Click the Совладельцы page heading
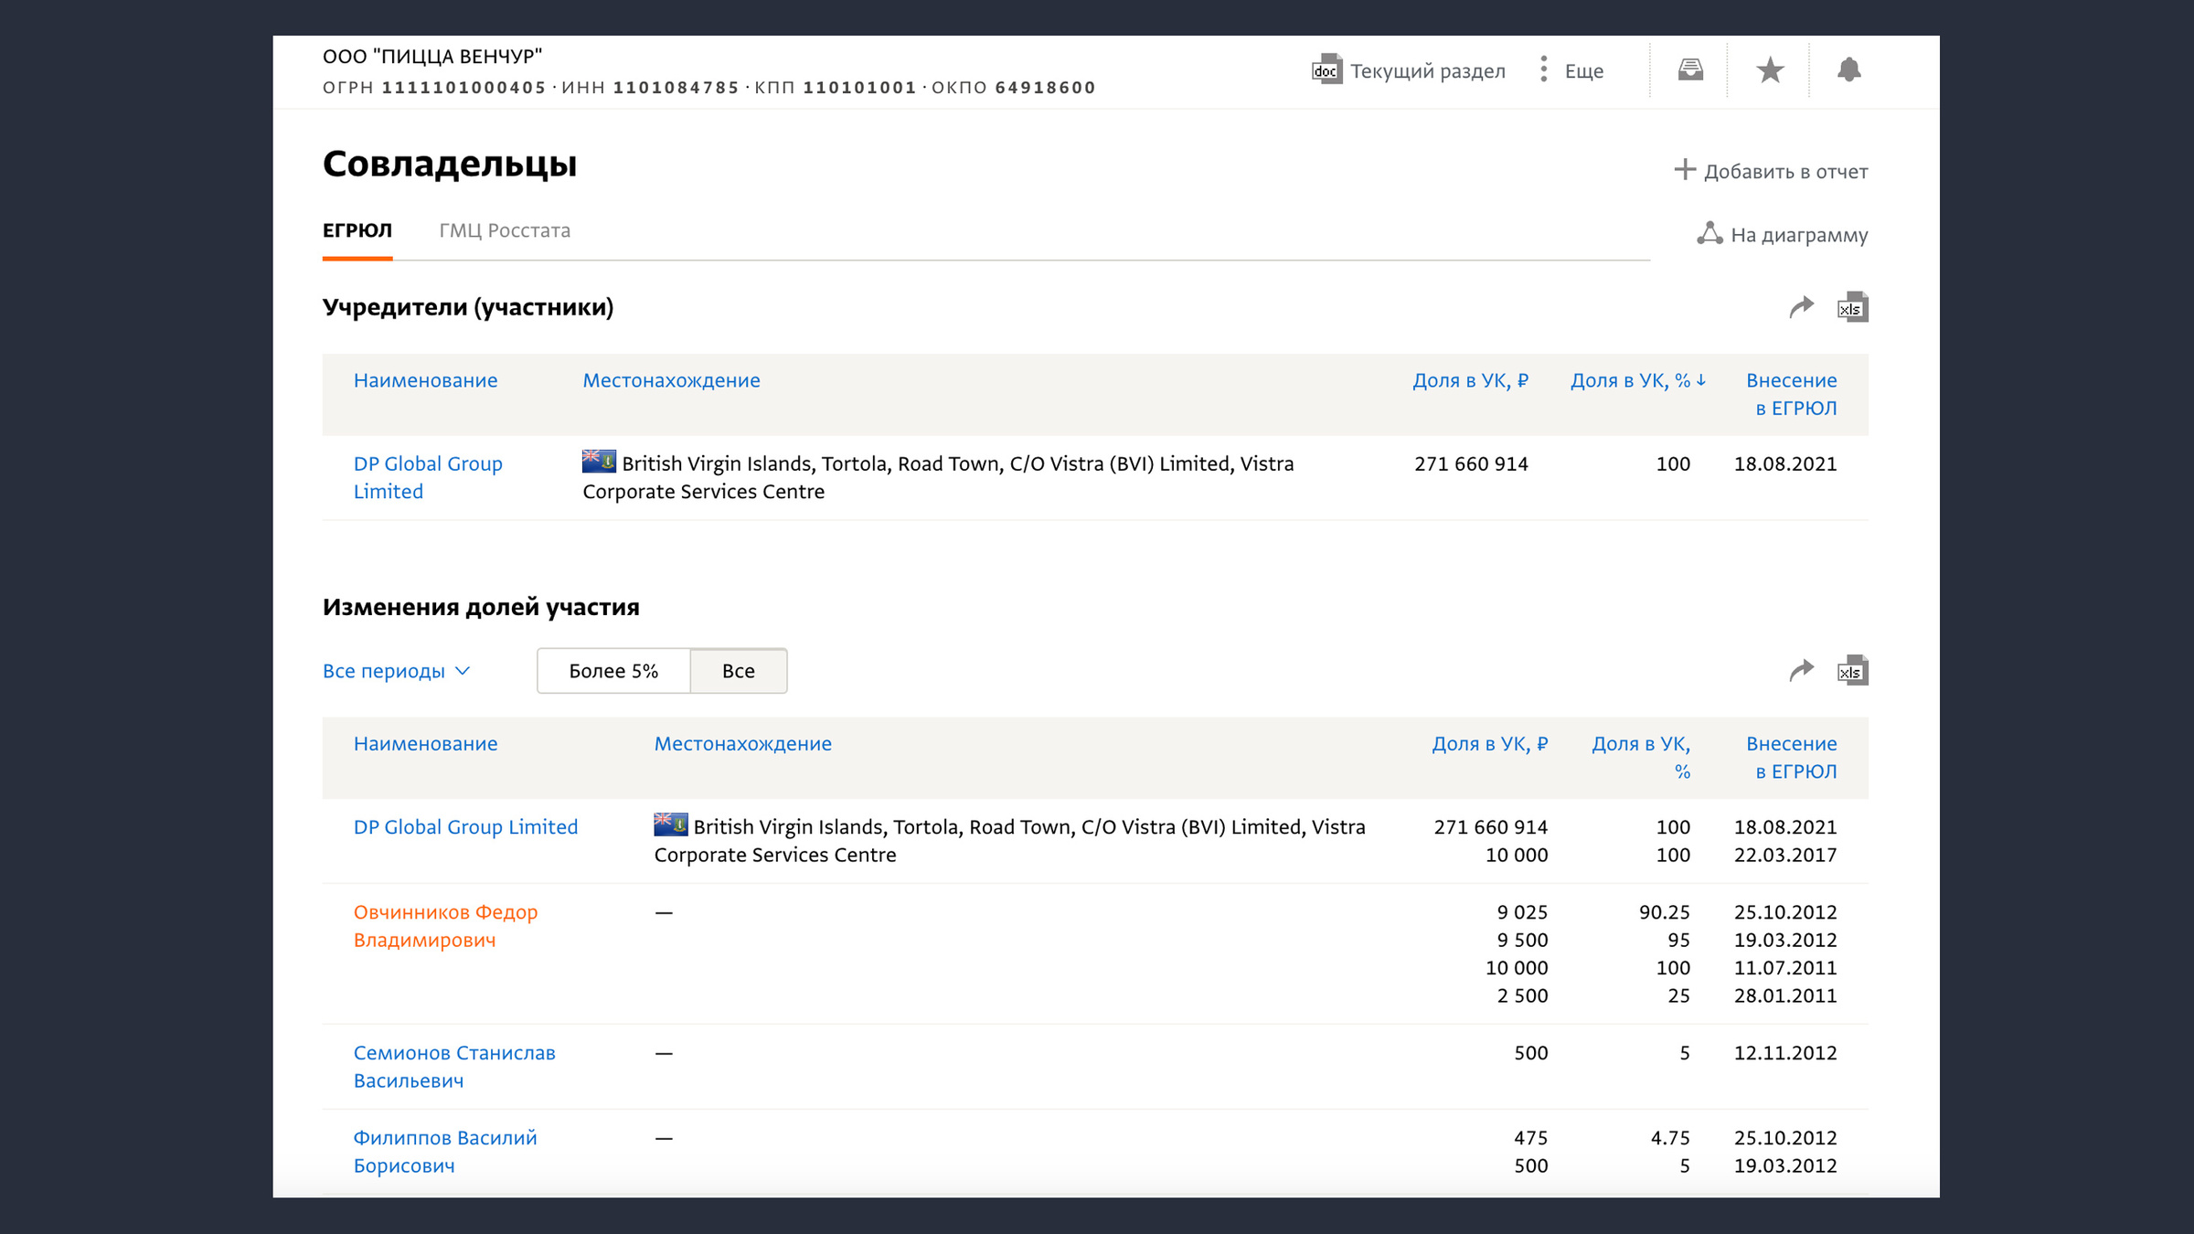The image size is (2194, 1234). (x=450, y=164)
